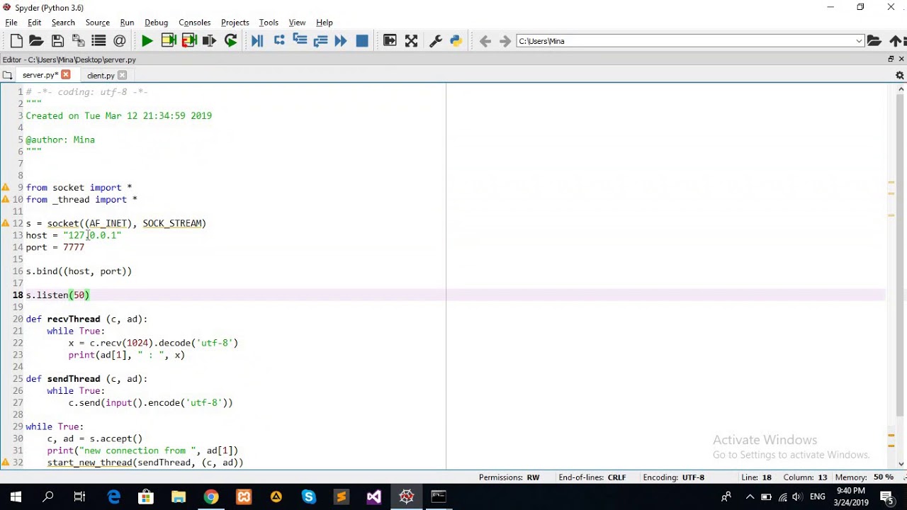Open the View menu
Viewport: 907px width, 510px height.
coord(297,23)
